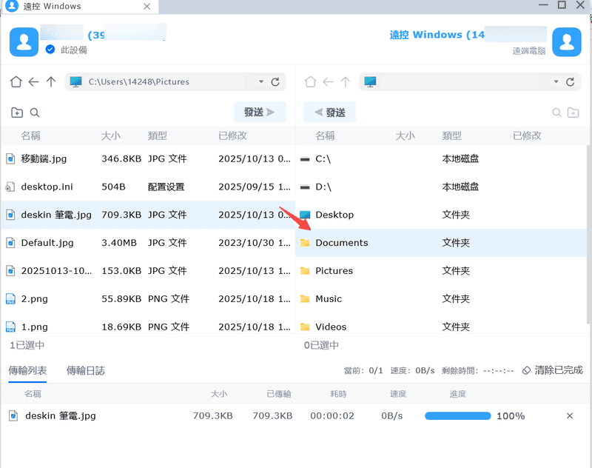Click the 3.40MB size of Default.jpg
The height and width of the screenshot is (468, 592).
pos(119,242)
